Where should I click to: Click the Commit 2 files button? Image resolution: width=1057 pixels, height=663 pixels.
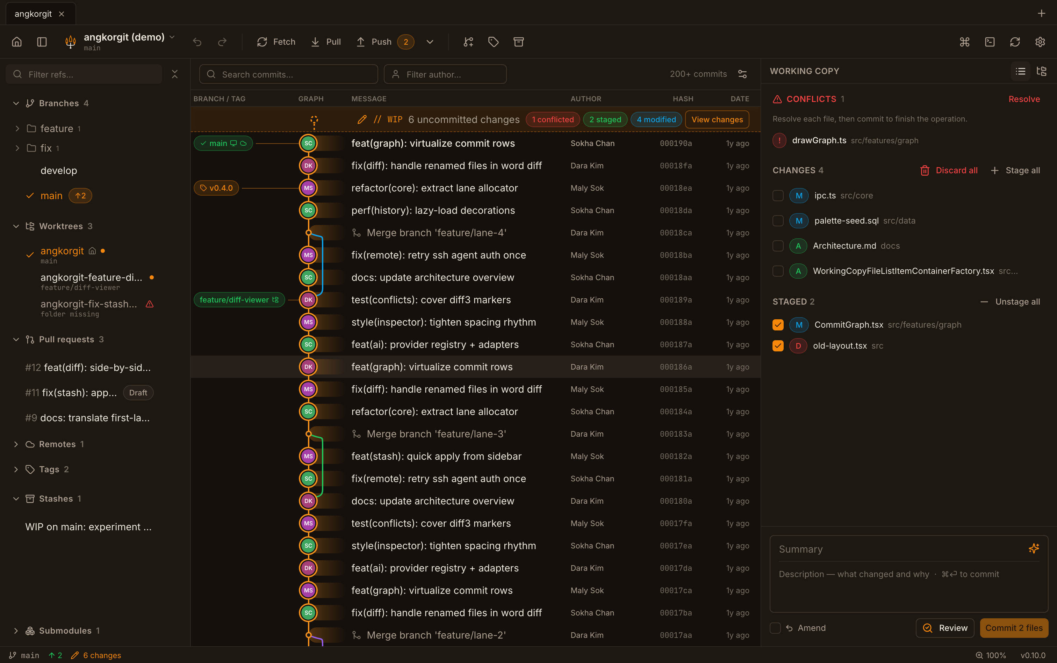coord(1014,628)
